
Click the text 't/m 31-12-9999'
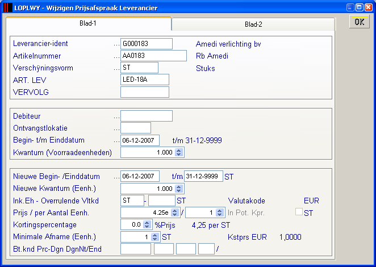pyautogui.click(x=197, y=140)
